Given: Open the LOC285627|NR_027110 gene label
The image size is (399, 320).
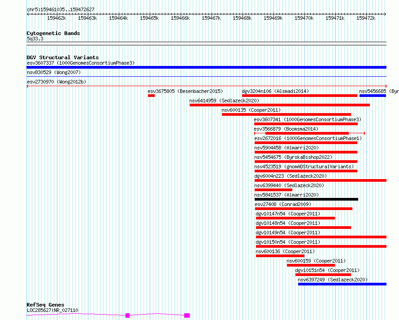Looking at the screenshot, I should (x=52, y=310).
